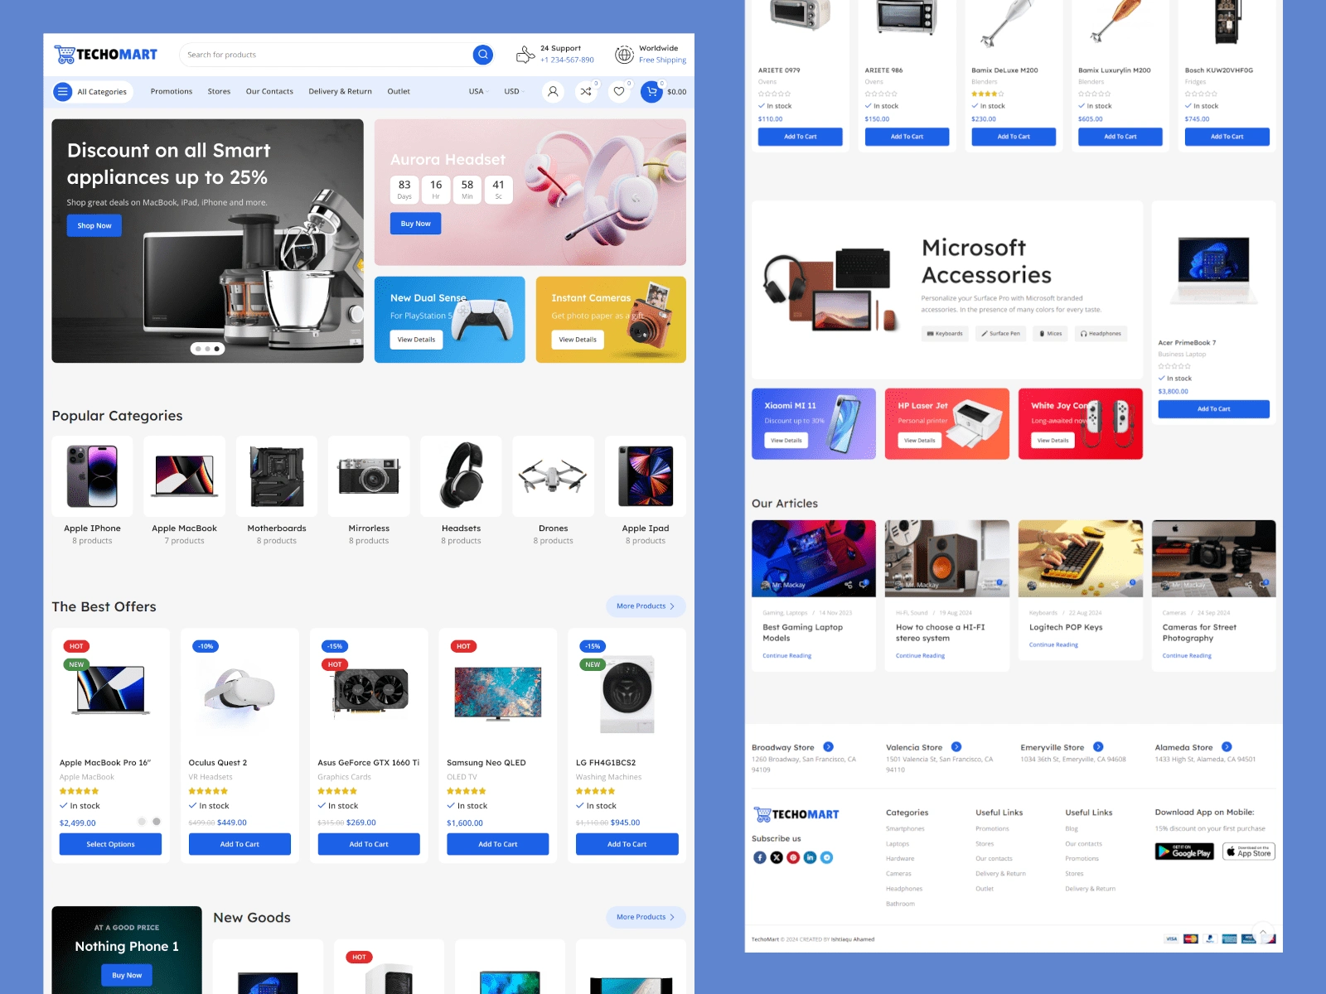The height and width of the screenshot is (994, 1326).
Task: Click Shop Now on the discount banner
Action: point(94,225)
